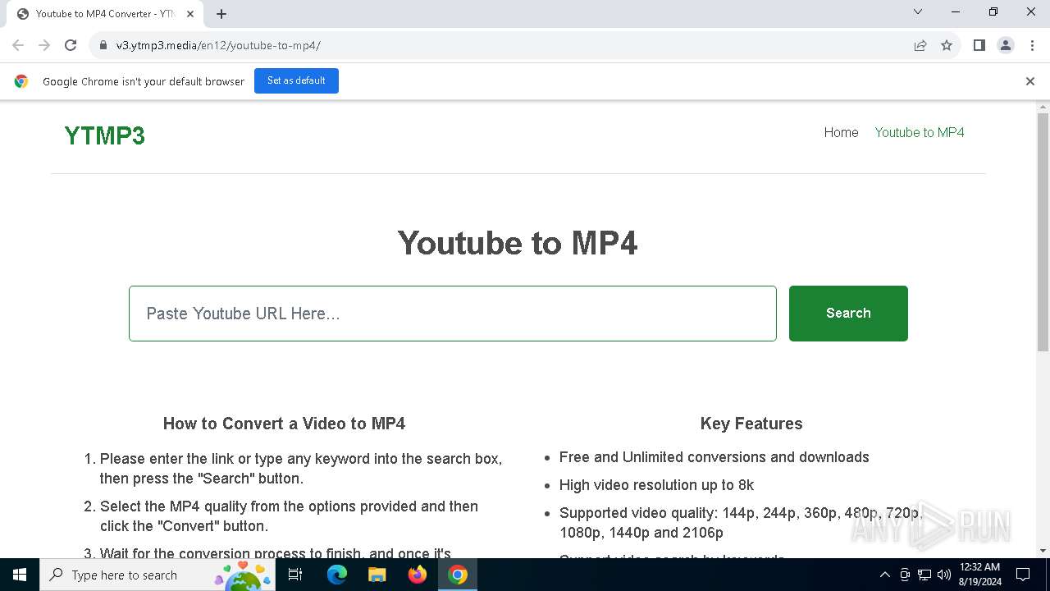Open the Home navigation link
Screen dimensions: 1050x591
click(841, 132)
